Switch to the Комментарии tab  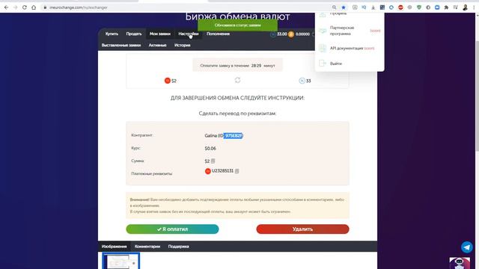147,247
